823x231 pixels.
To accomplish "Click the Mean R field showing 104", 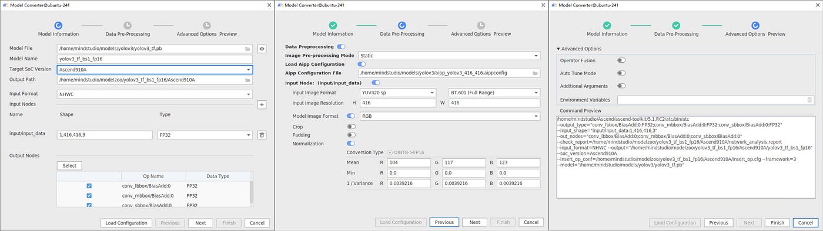I will tap(409, 163).
